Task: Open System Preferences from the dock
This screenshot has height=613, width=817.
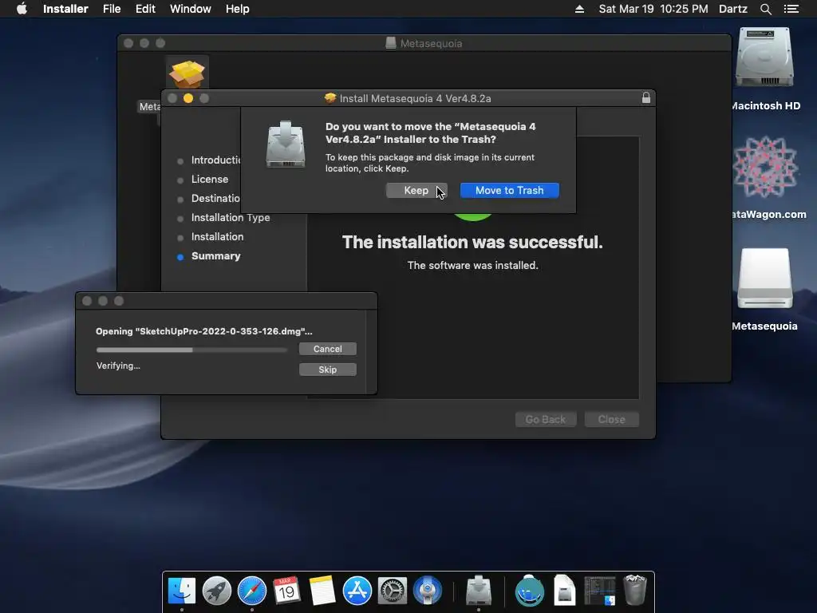Action: [392, 591]
